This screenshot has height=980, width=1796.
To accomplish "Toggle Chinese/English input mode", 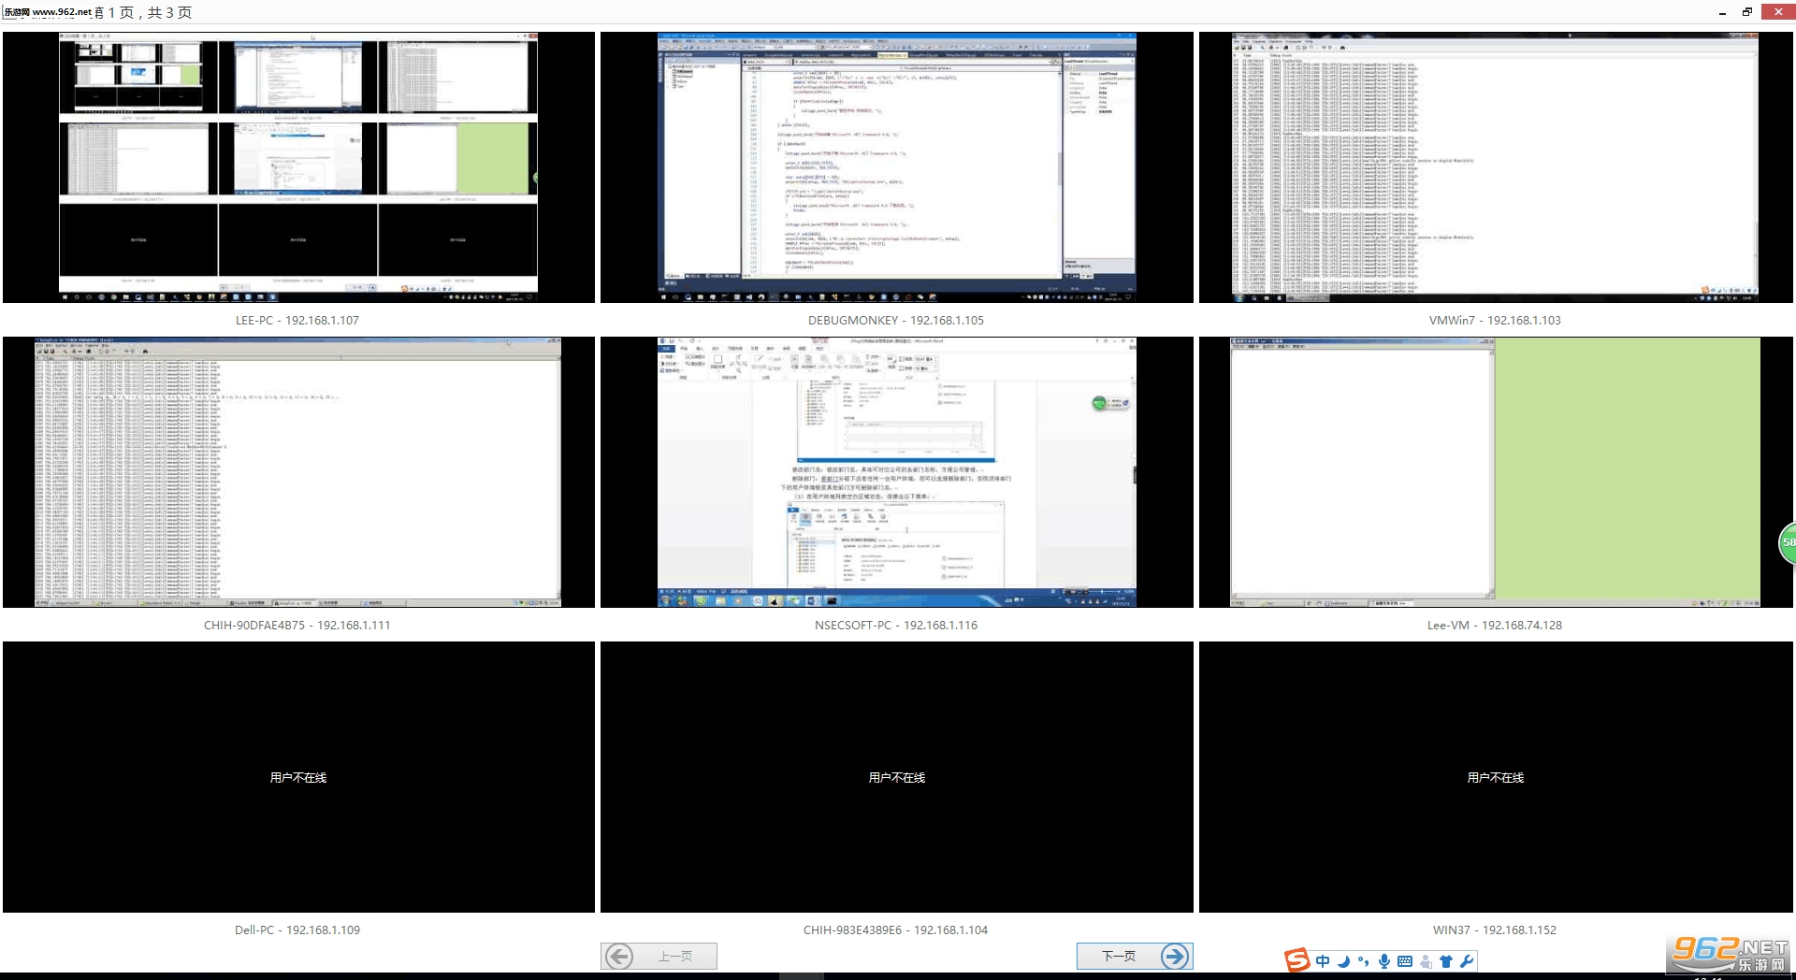I will [x=1323, y=960].
